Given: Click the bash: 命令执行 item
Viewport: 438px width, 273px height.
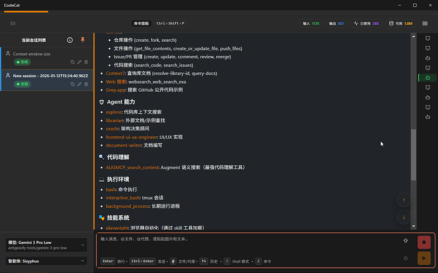Looking at the screenshot, I should point(121,189).
